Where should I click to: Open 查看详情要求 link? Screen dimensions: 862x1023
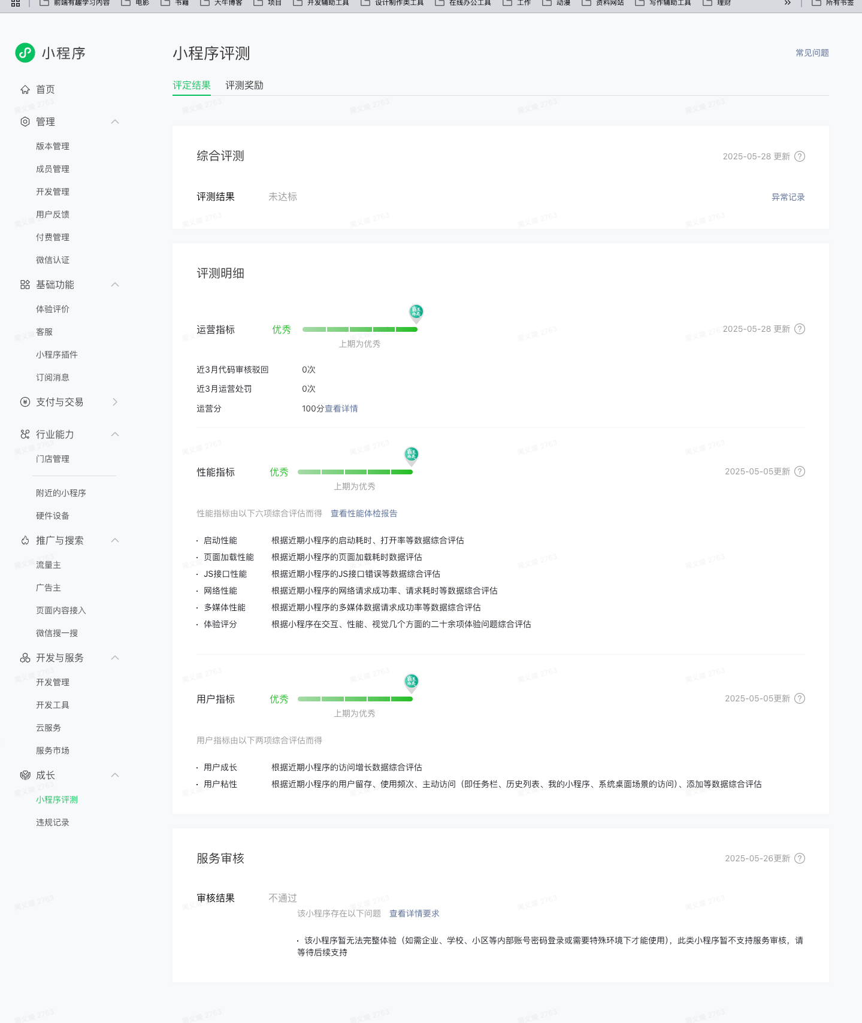415,913
